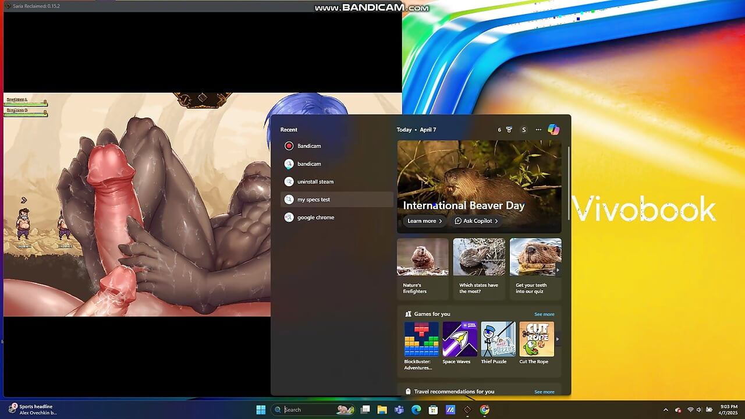Open the volume speaker tray icon
745x419 pixels.
coord(699,410)
